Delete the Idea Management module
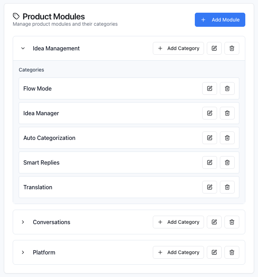 pos(232,48)
